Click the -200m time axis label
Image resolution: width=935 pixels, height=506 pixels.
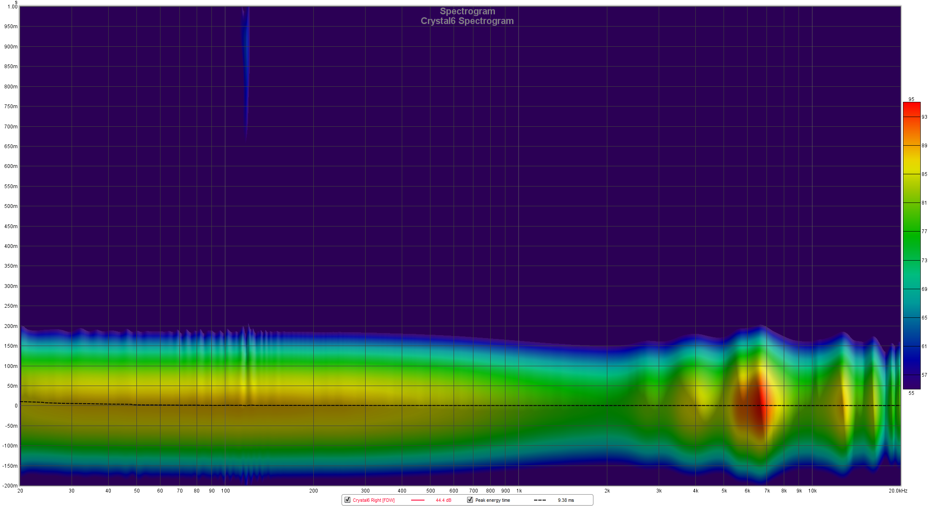(x=10, y=485)
